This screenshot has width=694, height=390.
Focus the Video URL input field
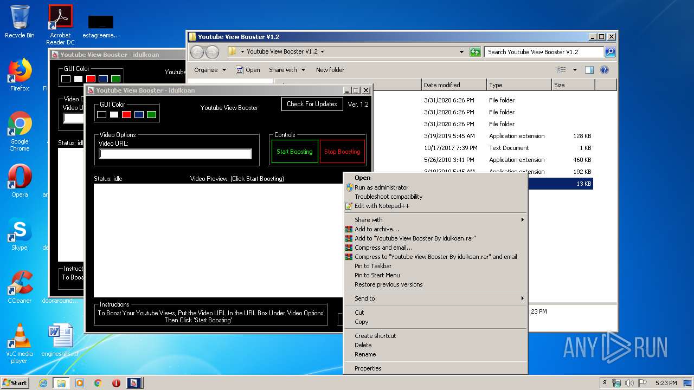point(175,154)
